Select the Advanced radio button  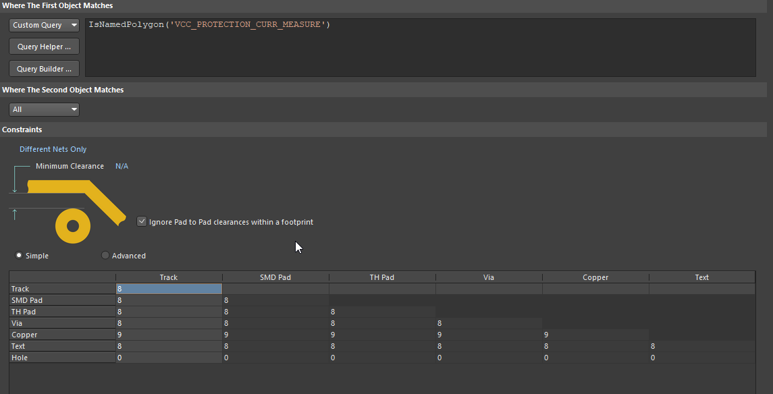[x=105, y=255]
